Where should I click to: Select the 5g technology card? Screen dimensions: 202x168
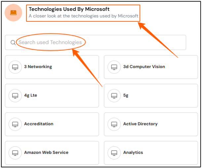point(151,96)
